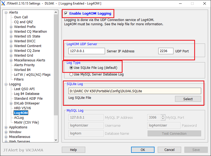Select Use SQLite File Log radio button
This screenshot has height=156, width=211.
[71, 68]
